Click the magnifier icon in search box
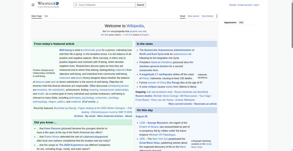Image resolution: width=293 pixels, height=151 pixels. [76, 5]
